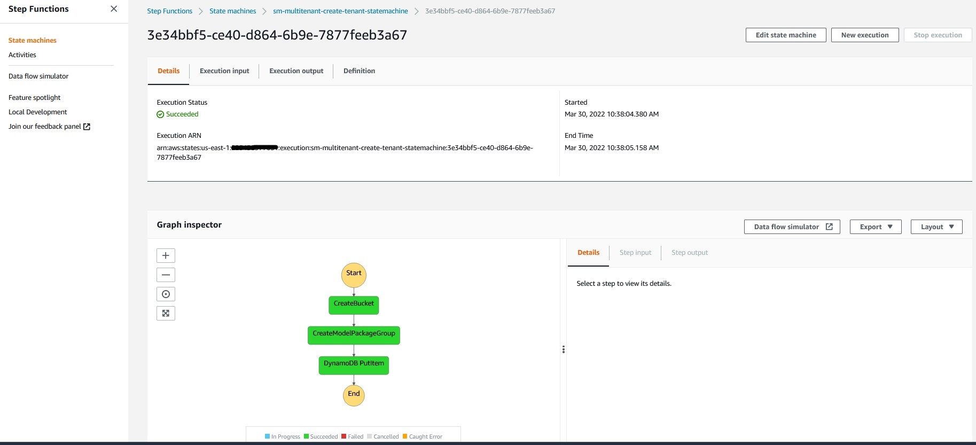This screenshot has height=445, width=976.
Task: Zoom out of the graph
Action: 166,275
